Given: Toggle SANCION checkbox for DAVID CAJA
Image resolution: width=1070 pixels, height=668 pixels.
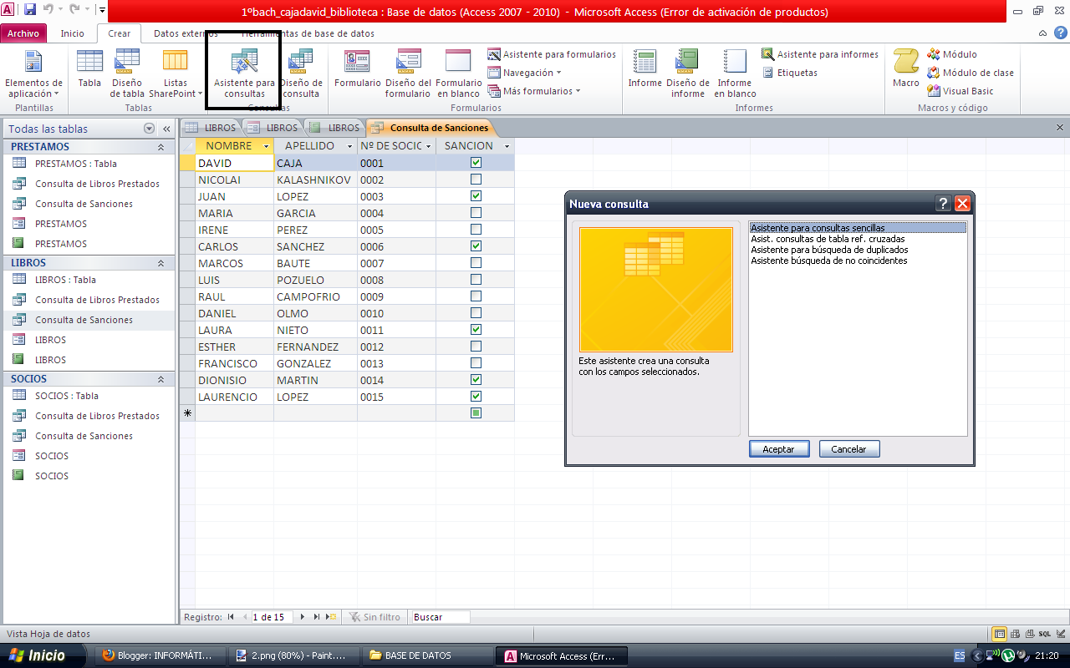Looking at the screenshot, I should coord(476,163).
